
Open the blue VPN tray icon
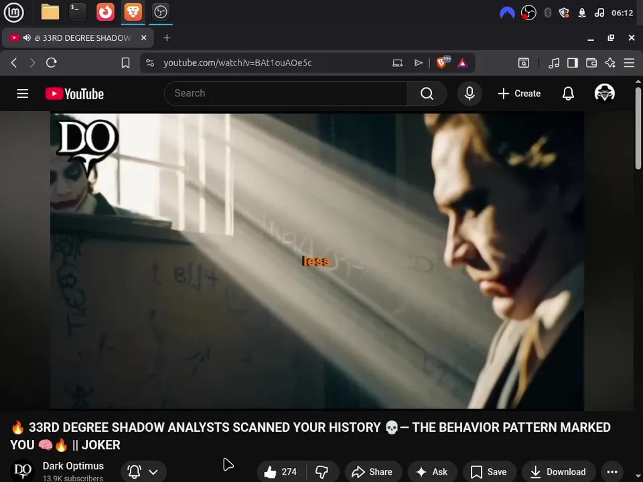[507, 13]
